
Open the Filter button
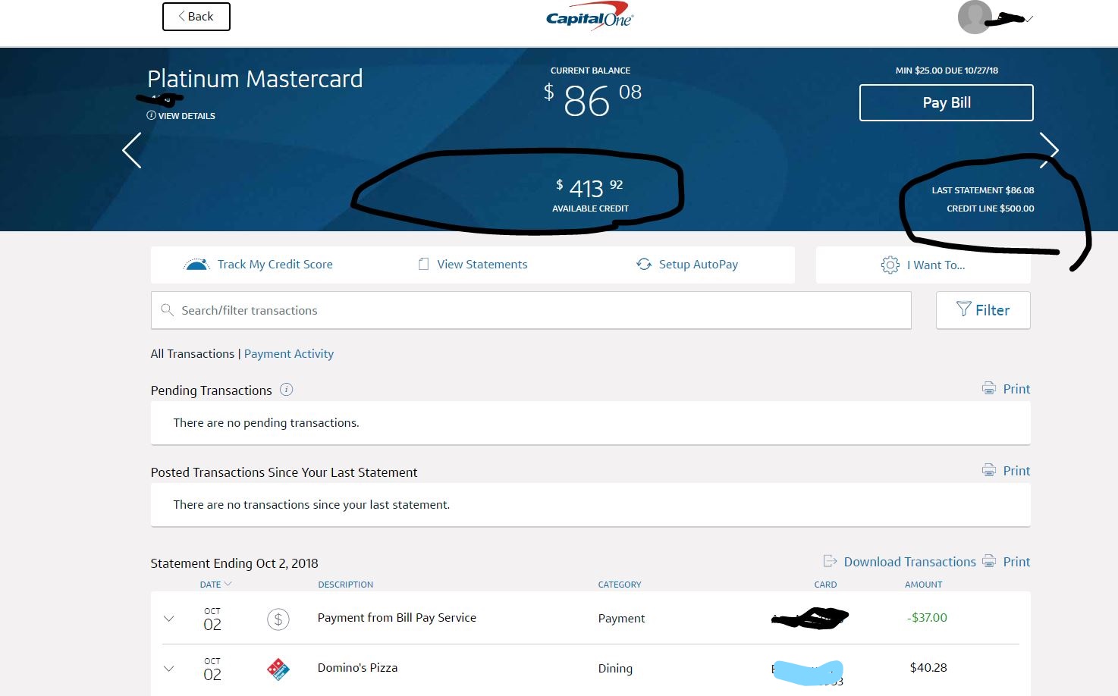(x=983, y=310)
